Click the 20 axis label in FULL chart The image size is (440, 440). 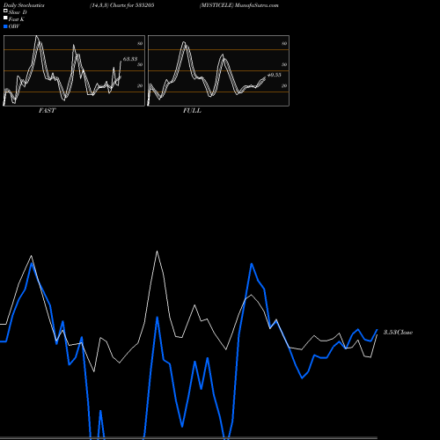coord(284,85)
